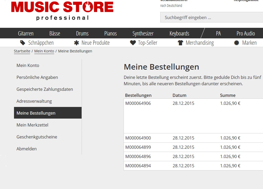Follow the Startseite breadcrumb link
Image resolution: width=263 pixels, height=189 pixels.
click(x=22, y=51)
